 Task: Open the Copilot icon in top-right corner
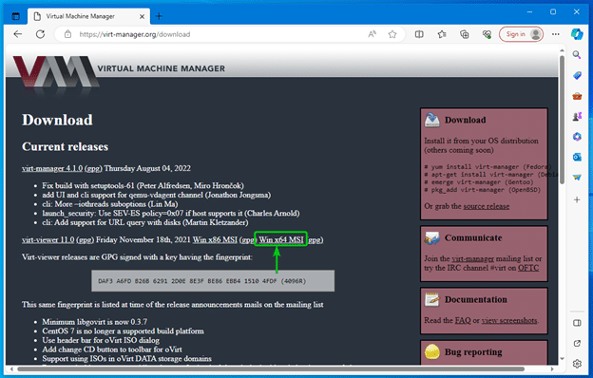point(577,34)
